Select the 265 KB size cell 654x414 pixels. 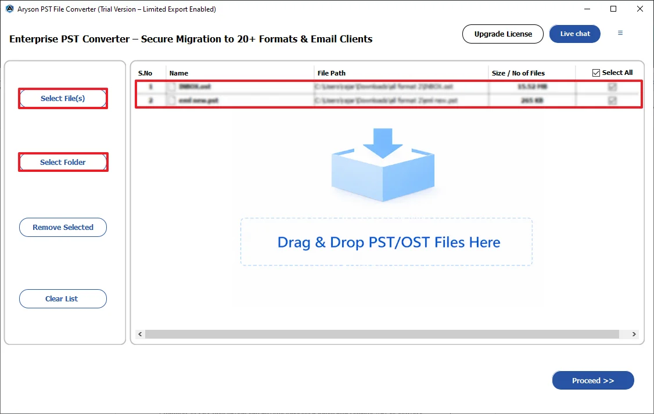[x=532, y=100]
